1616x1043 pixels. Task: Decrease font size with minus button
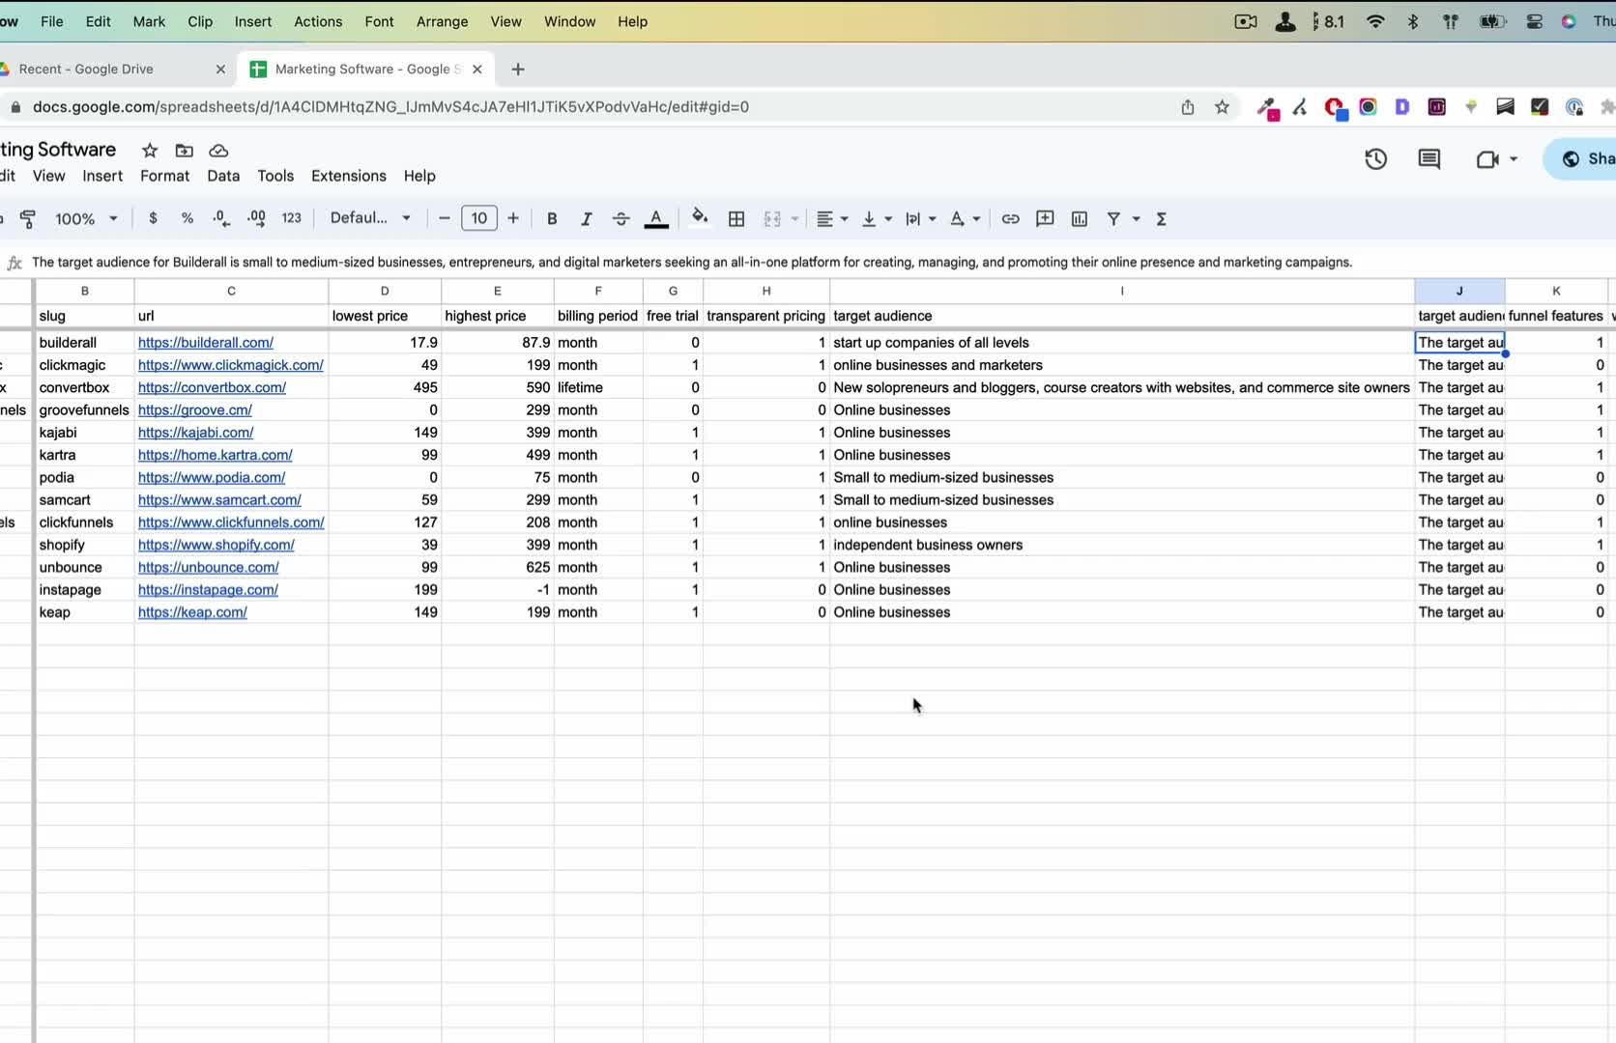[445, 218]
